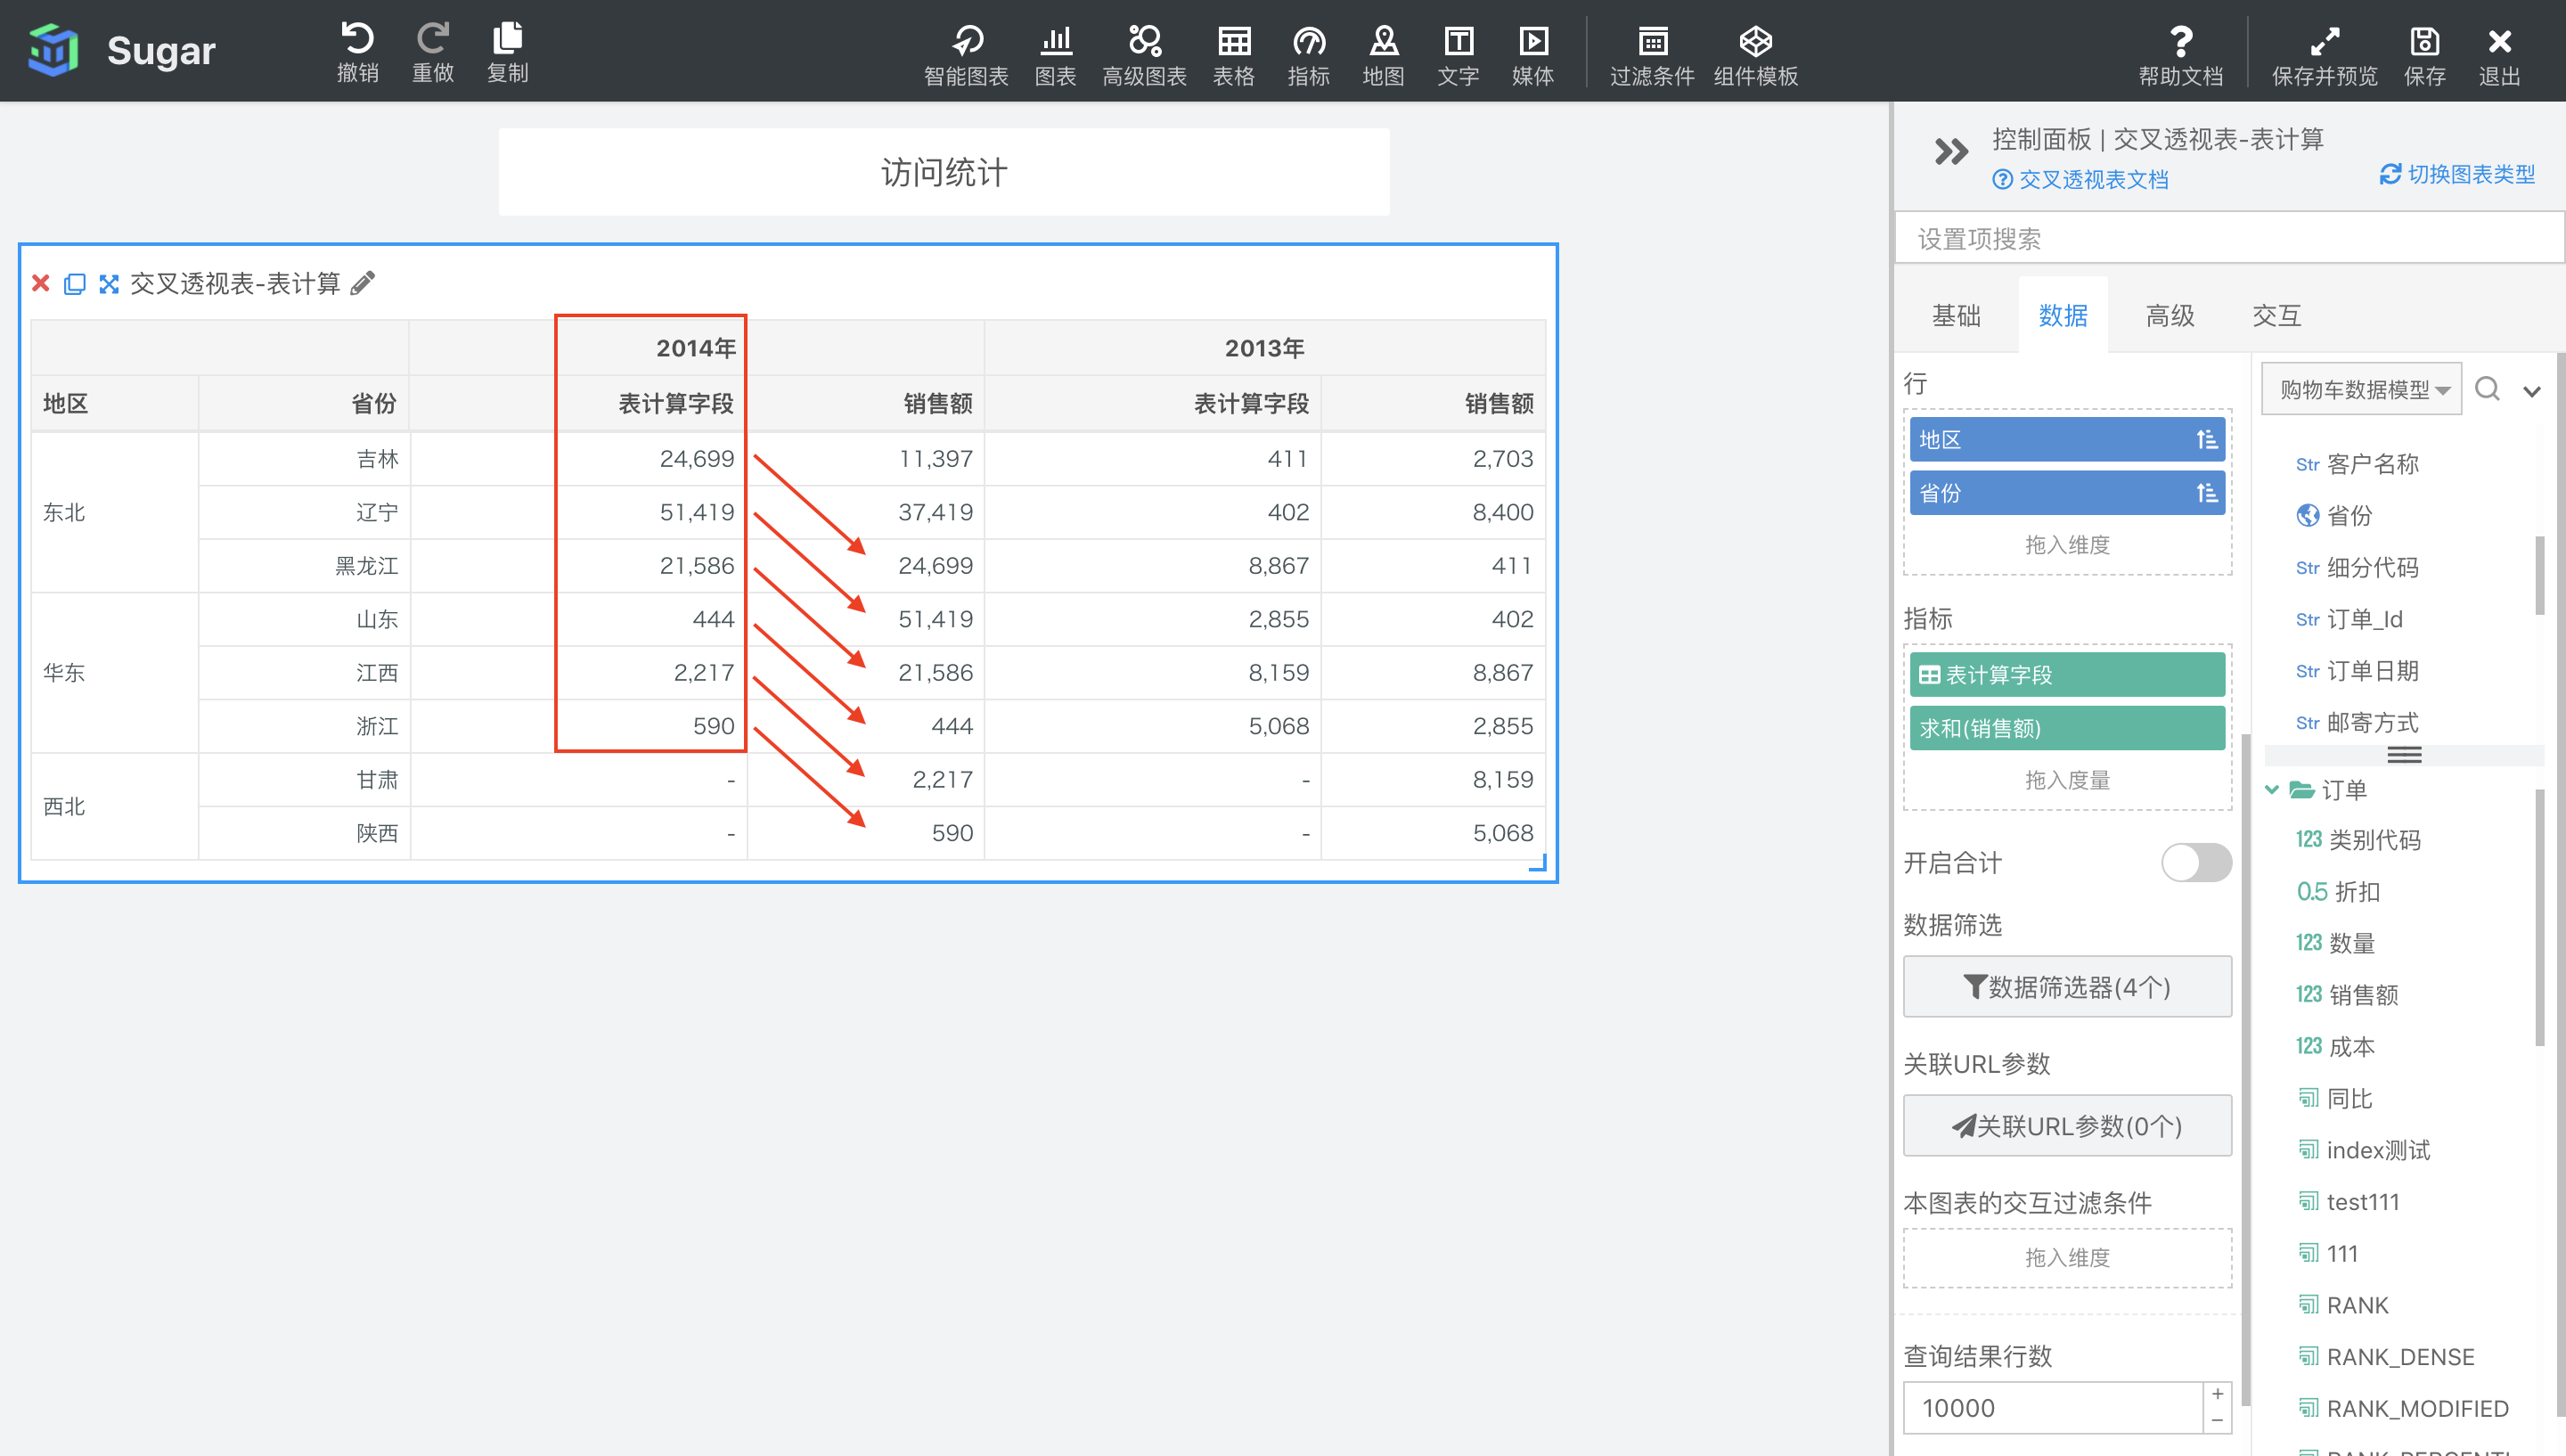Viewport: 2566px width, 1456px height.
Task: Click the 地区 row dimension pill
Action: (x=2067, y=440)
